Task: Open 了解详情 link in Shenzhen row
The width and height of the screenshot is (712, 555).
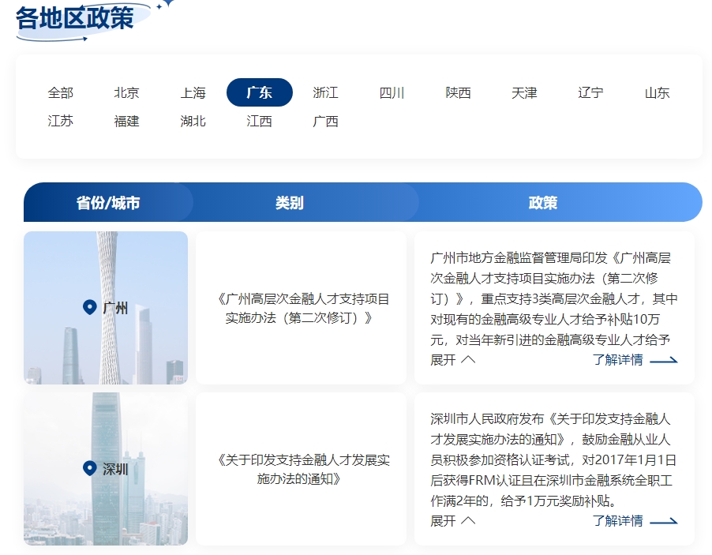Action: (x=618, y=521)
